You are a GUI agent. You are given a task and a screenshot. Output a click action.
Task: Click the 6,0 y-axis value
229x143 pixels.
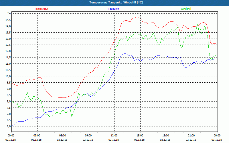[9, 126]
